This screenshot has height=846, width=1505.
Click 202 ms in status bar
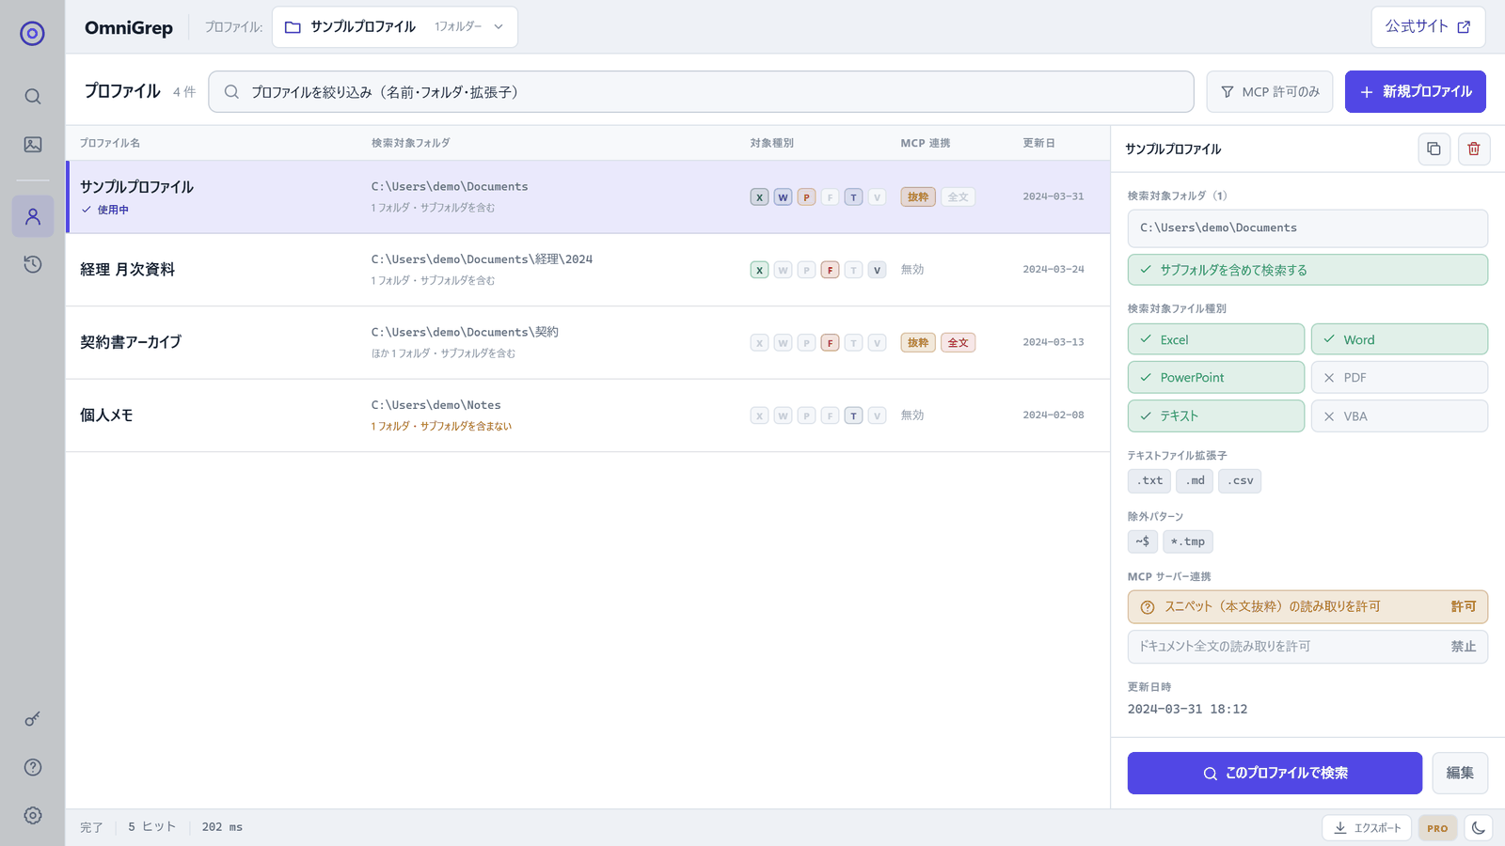coord(222,827)
